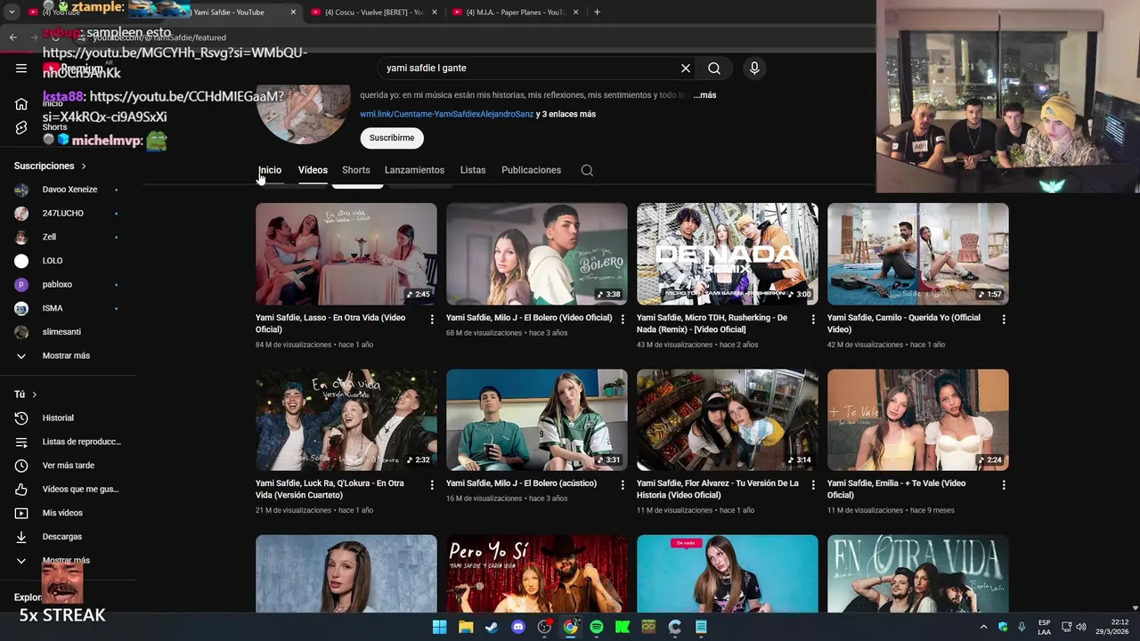Image resolution: width=1140 pixels, height=641 pixels.
Task: Open the YouTube hamburger guide menu
Action: (x=21, y=68)
